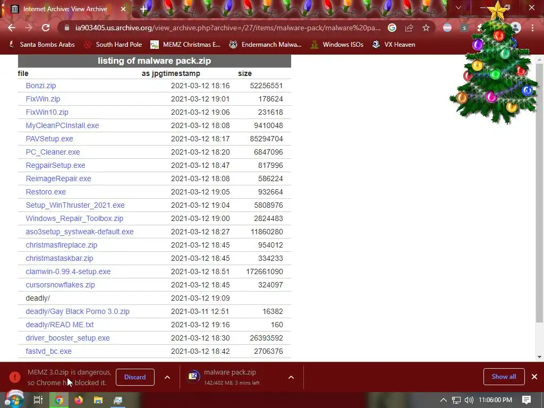Open the notification center icon
The height and width of the screenshot is (408, 544).
(x=526, y=400)
